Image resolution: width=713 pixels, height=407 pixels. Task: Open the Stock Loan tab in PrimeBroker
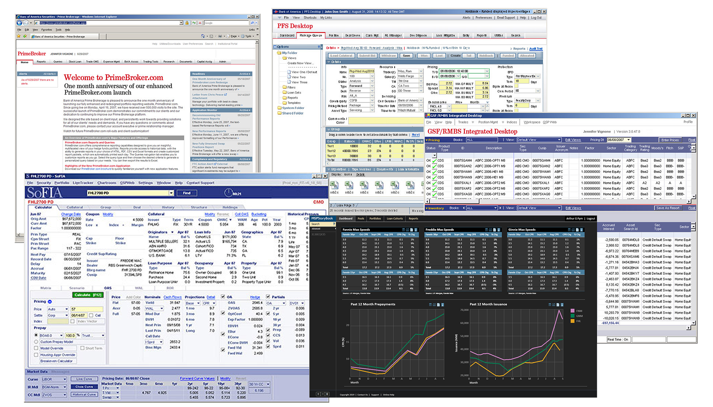(75, 62)
